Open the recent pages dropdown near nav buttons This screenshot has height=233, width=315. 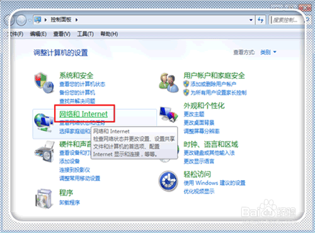pyautogui.click(x=30, y=20)
